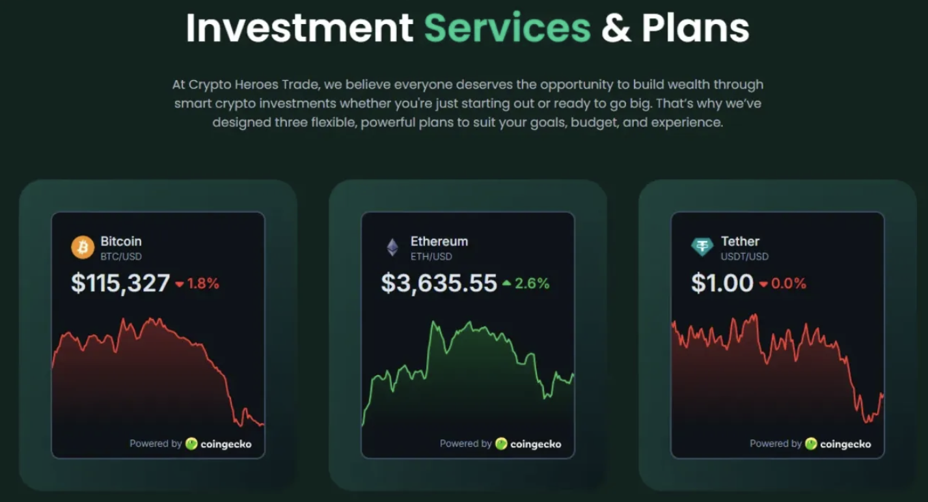
Task: Click the $3,635.55 Ethereum price
Action: coord(439,283)
